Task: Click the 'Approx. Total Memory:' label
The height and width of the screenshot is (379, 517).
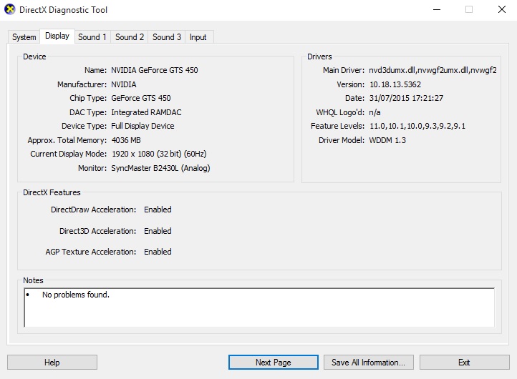Action: [x=67, y=140]
